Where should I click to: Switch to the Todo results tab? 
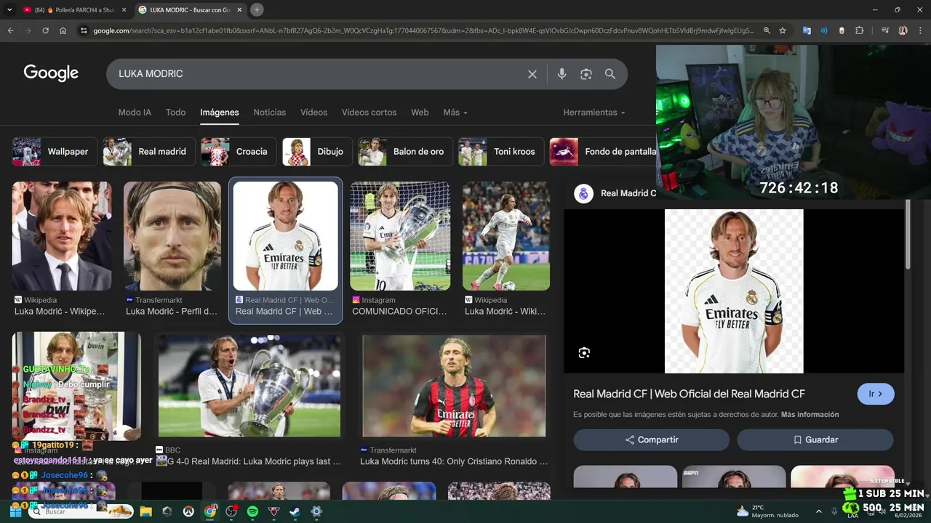(175, 113)
